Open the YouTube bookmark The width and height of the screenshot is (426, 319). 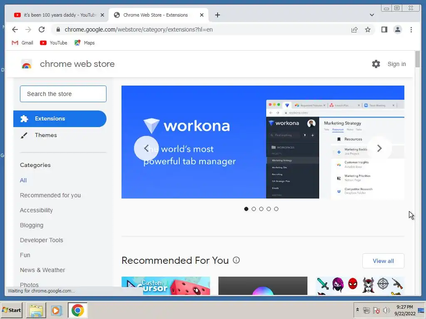54,43
